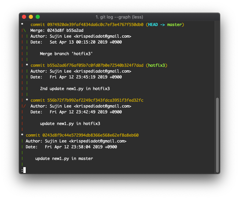
Task: Click the vertical scrollbar thumb
Action: point(217,135)
